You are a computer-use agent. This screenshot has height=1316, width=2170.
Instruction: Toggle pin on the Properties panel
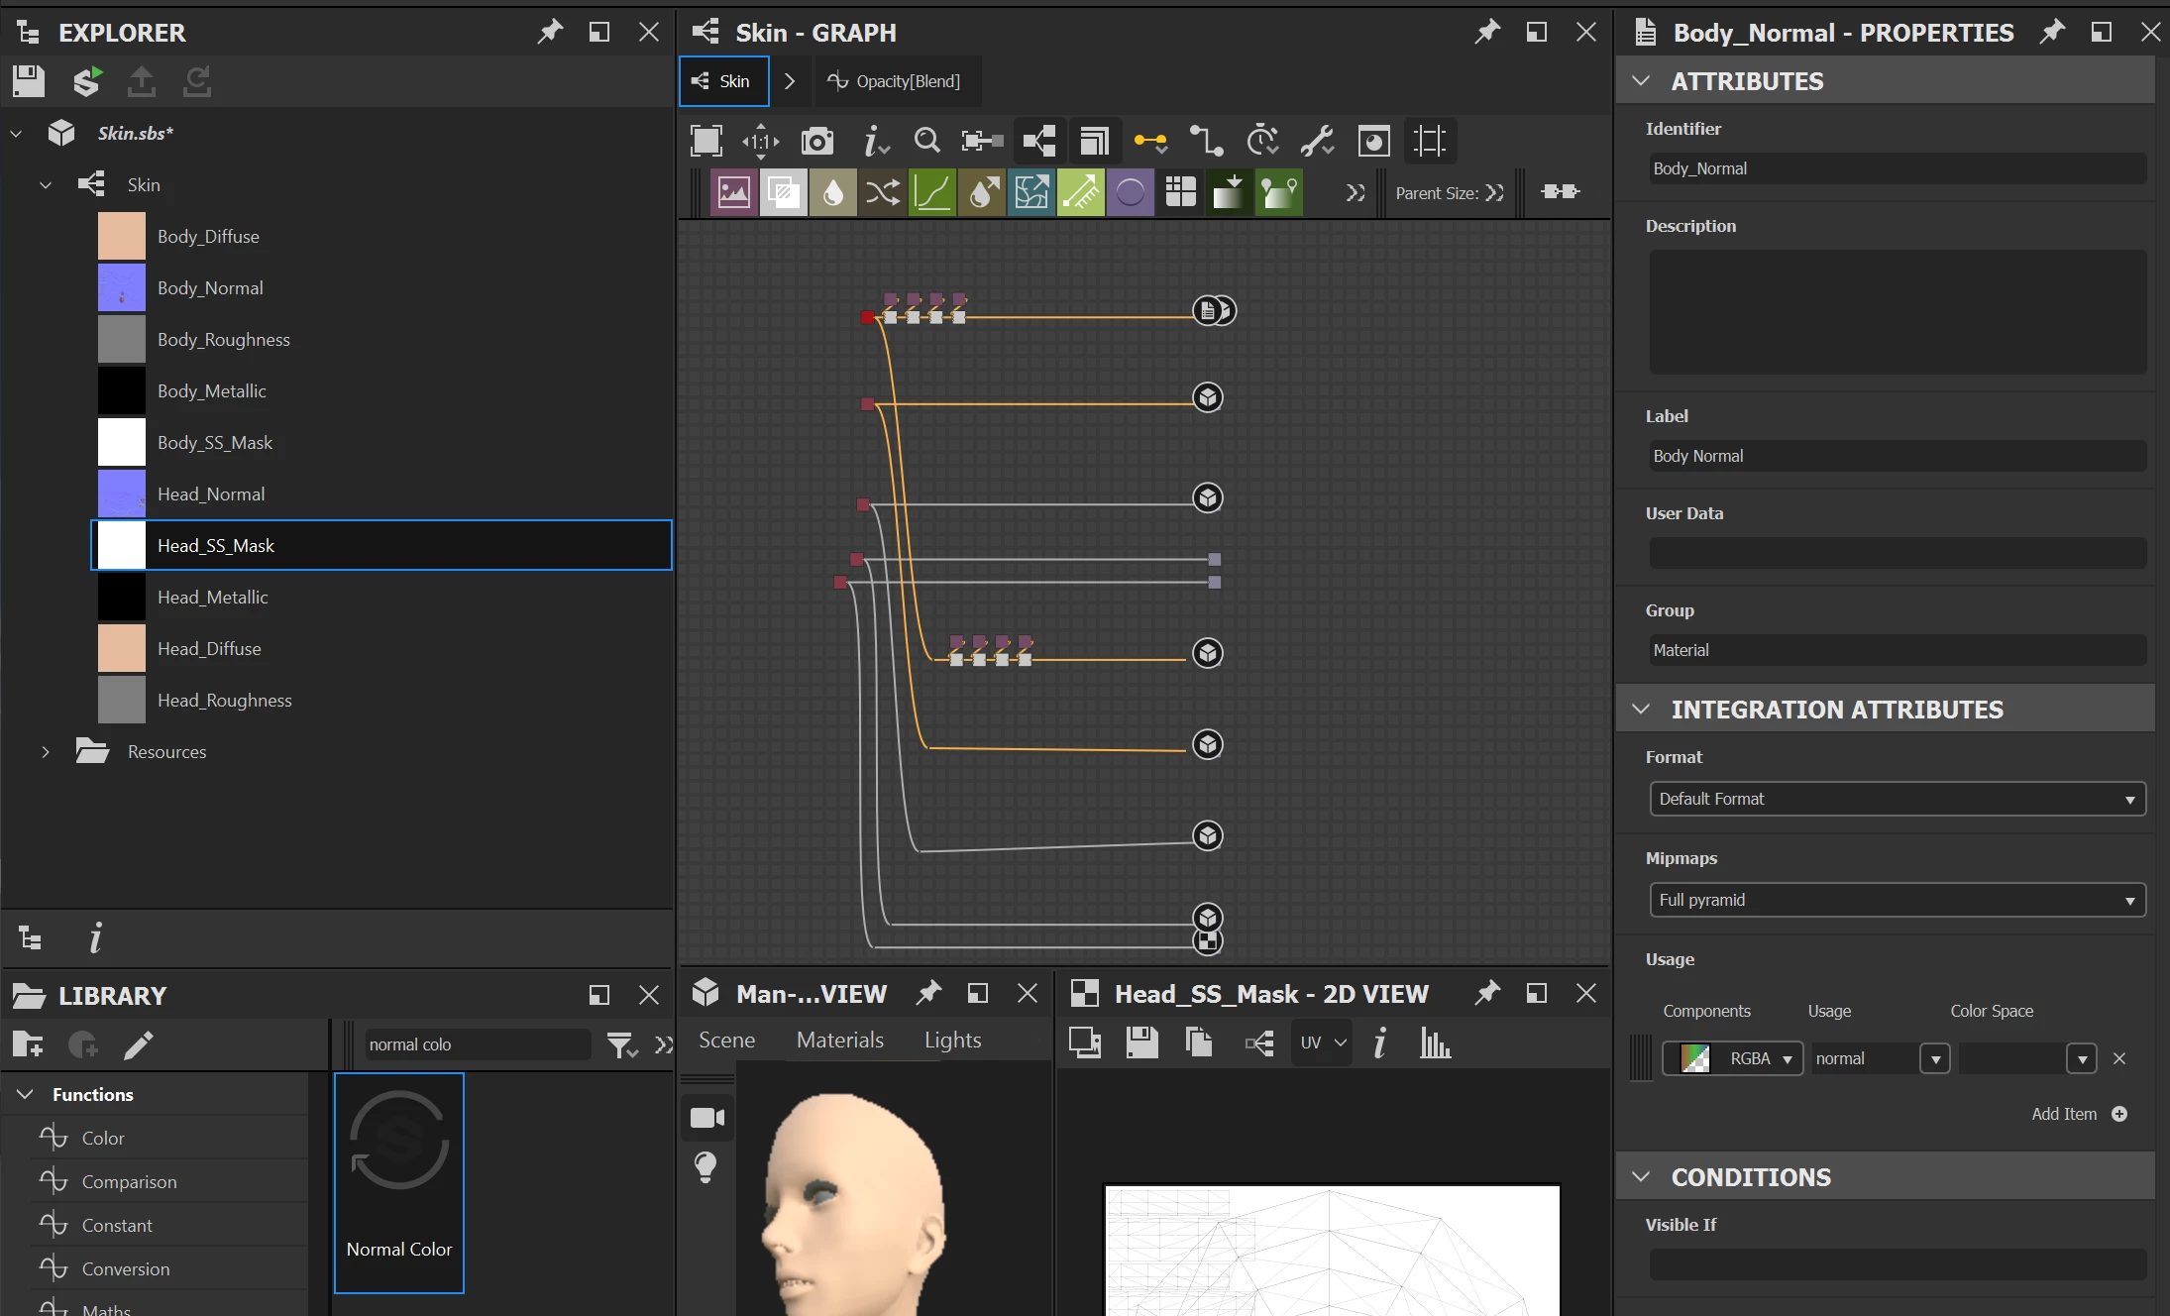2052,32
